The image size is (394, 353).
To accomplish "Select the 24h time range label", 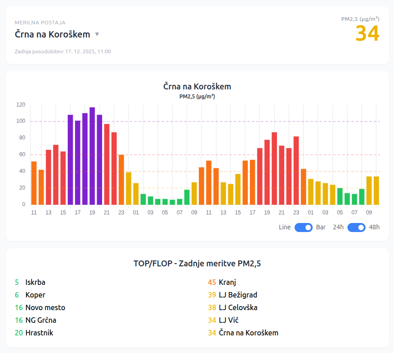I will [338, 228].
